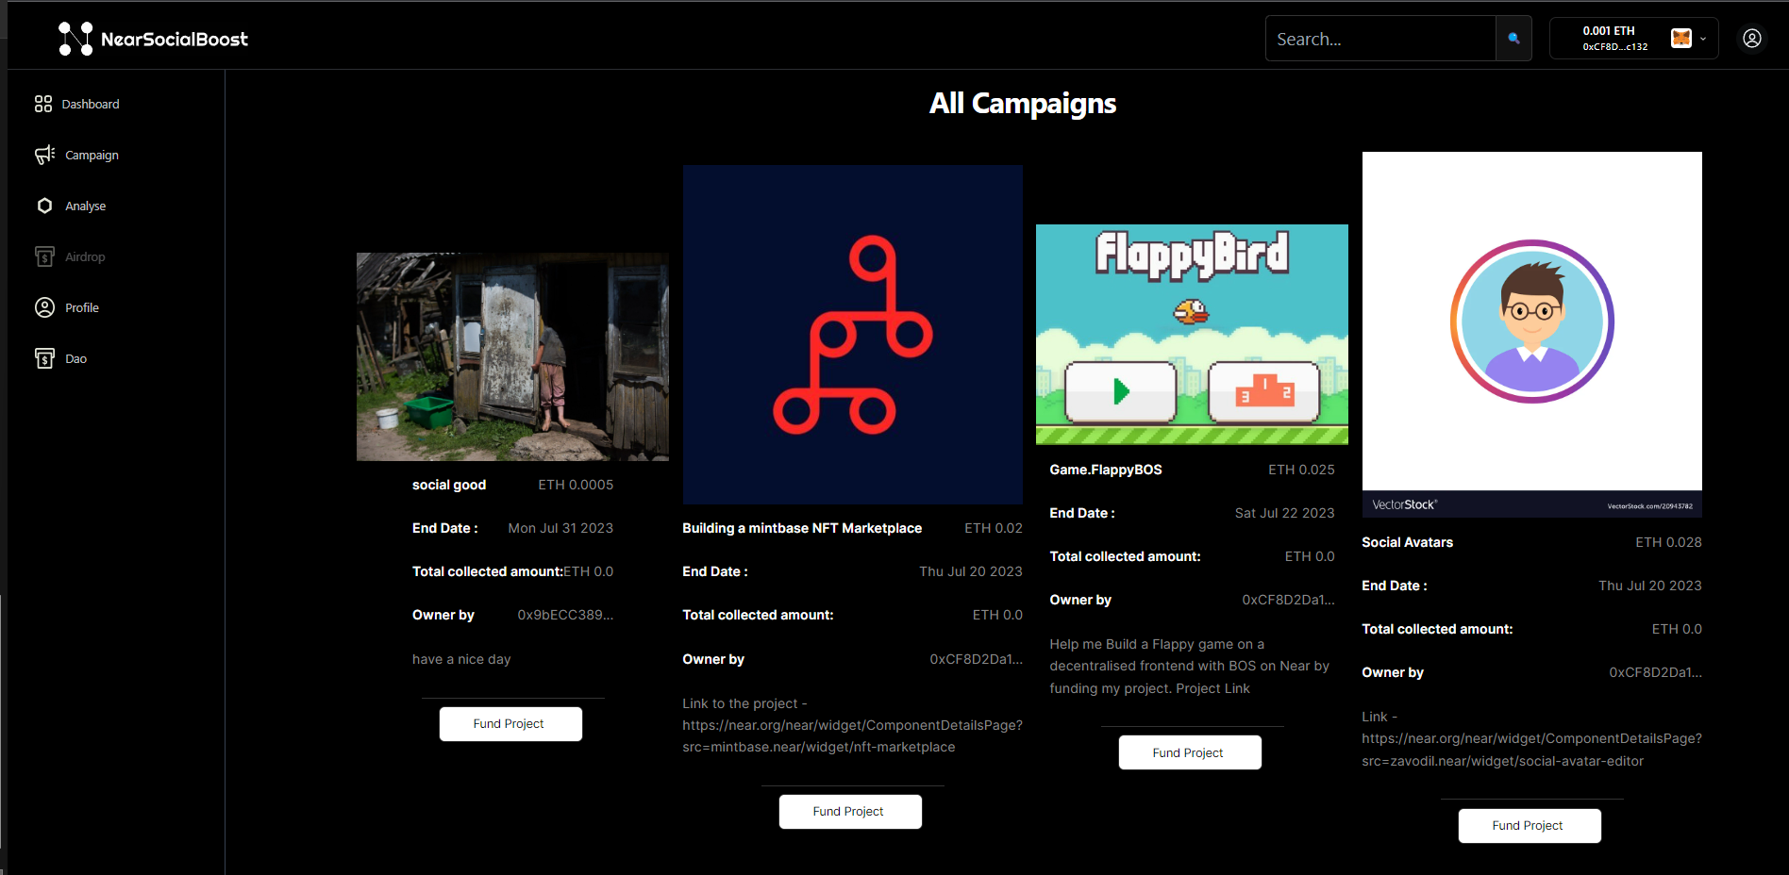This screenshot has height=875, width=1789.
Task: Fund the Social Avatars project
Action: coord(1530,826)
